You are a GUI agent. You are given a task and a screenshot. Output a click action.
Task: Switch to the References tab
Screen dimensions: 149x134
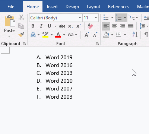pyautogui.click(x=118, y=7)
